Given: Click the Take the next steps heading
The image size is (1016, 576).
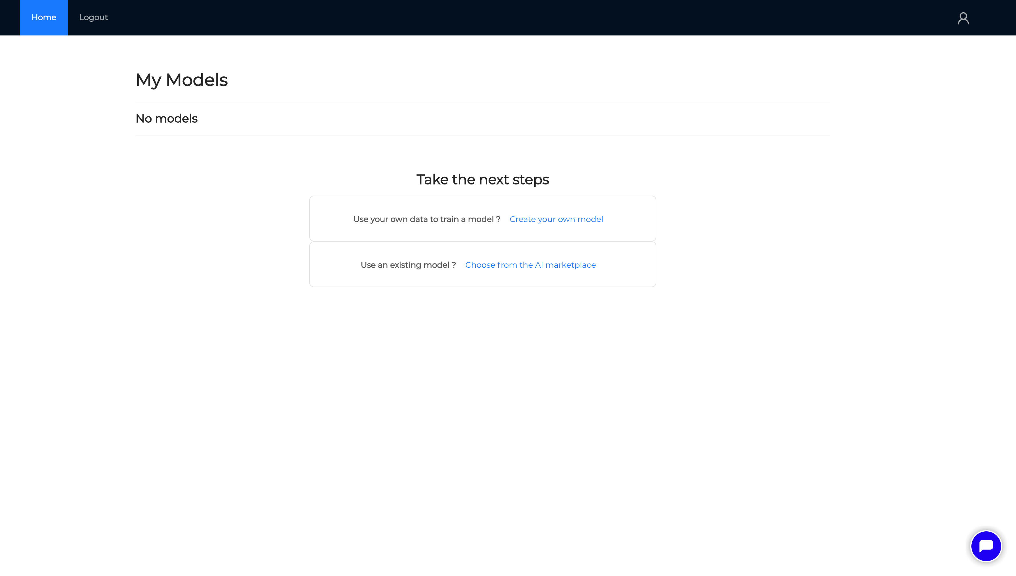Looking at the screenshot, I should coord(483,180).
